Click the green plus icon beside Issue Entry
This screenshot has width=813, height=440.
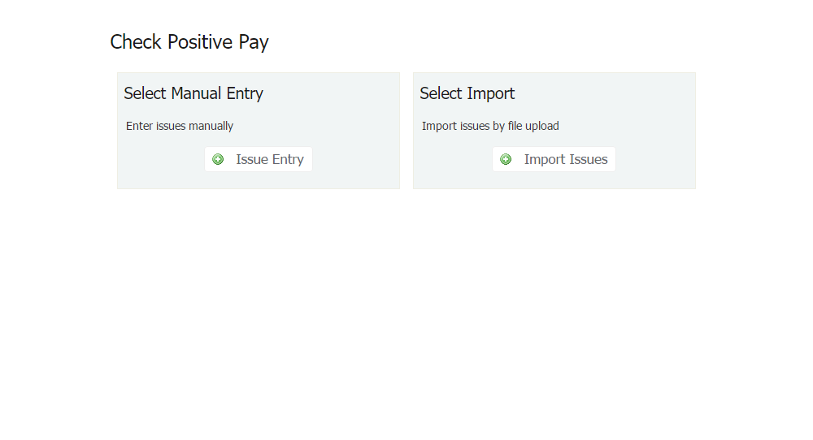point(218,159)
